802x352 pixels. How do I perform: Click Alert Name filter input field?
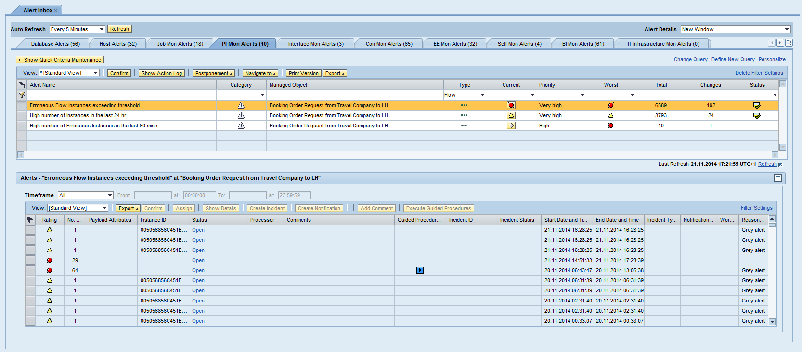(121, 95)
